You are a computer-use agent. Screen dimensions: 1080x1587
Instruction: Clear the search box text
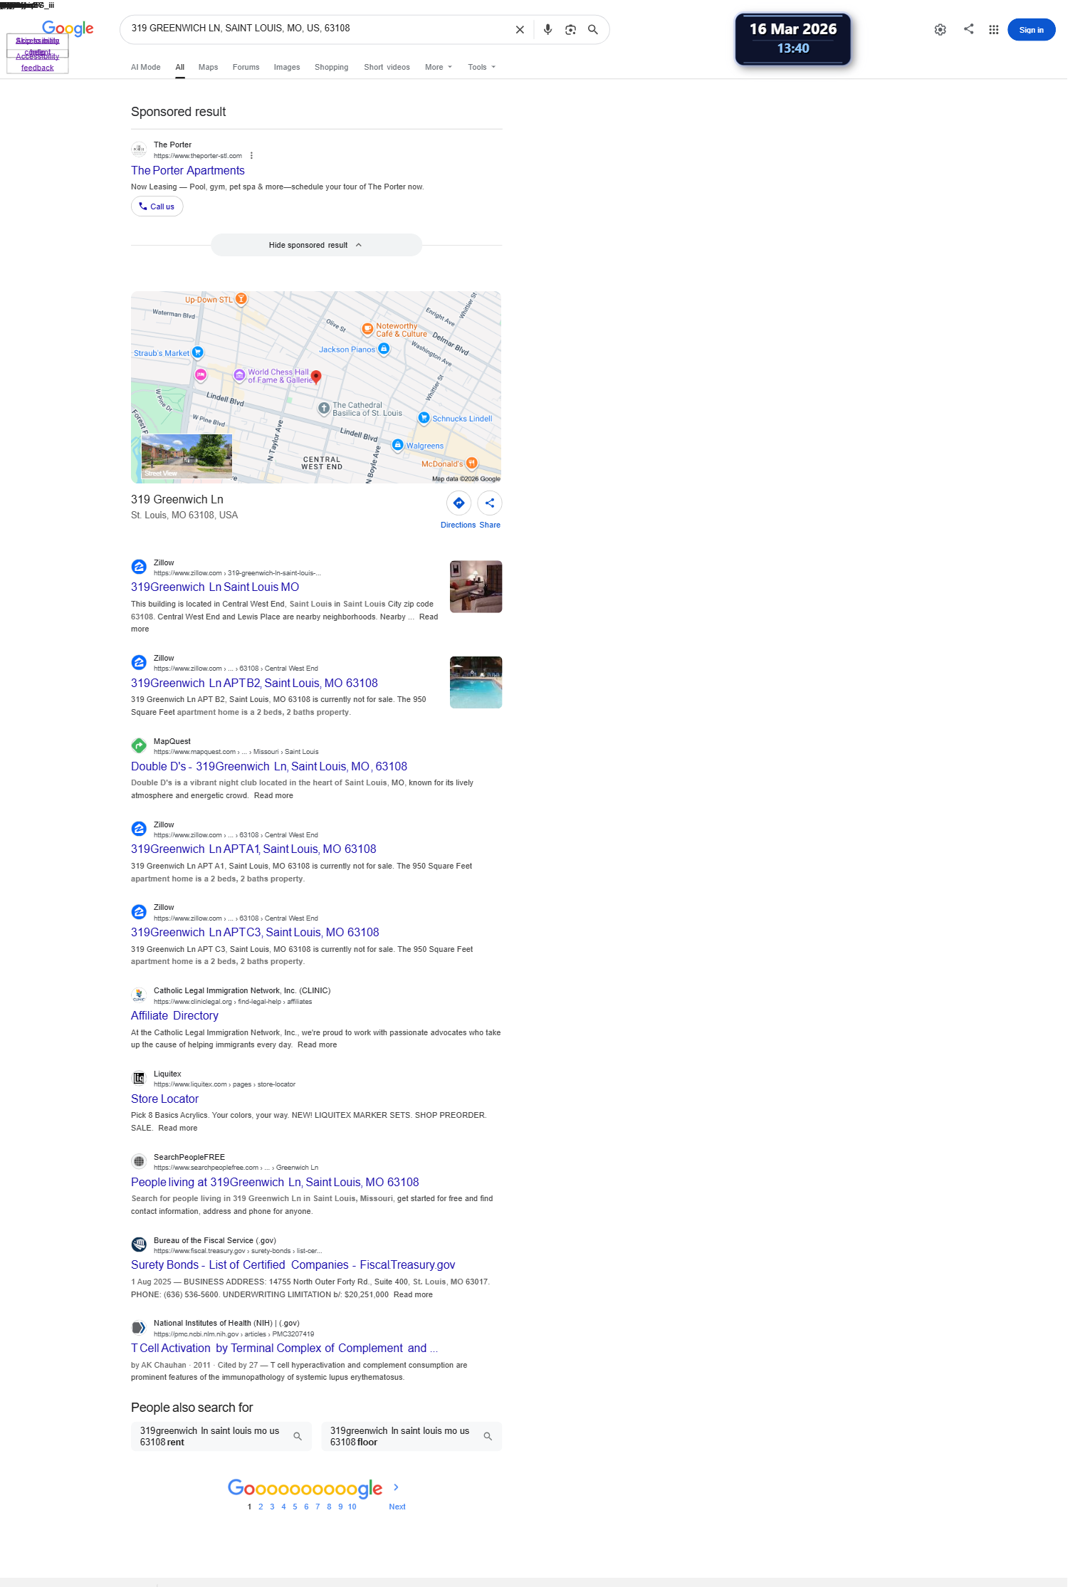pos(520,30)
